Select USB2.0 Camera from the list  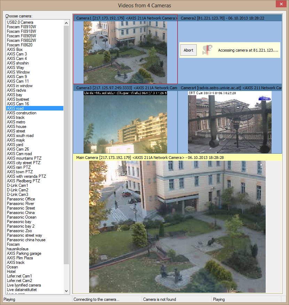[20, 22]
